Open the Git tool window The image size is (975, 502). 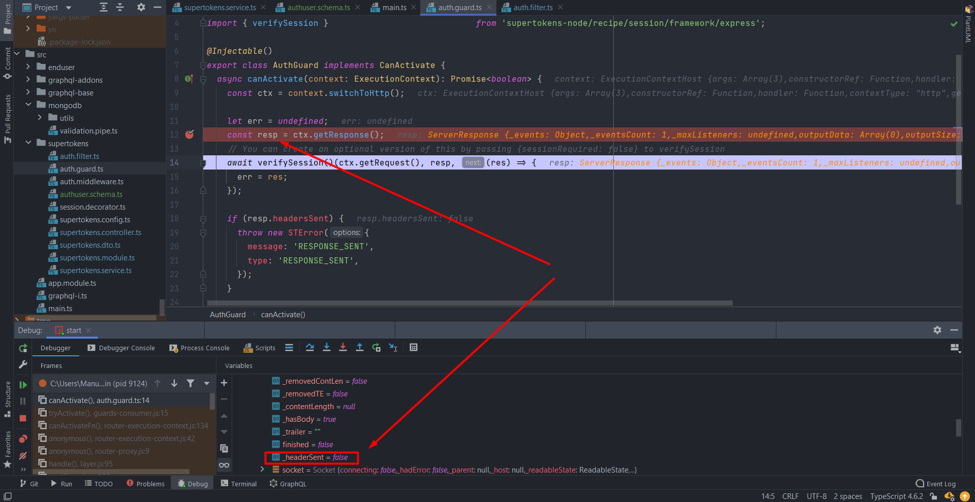29,484
